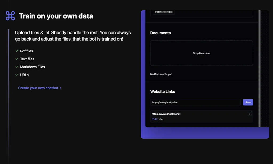This screenshot has height=164, width=273.
Task: Click the Documents section heading
Action: (x=160, y=33)
